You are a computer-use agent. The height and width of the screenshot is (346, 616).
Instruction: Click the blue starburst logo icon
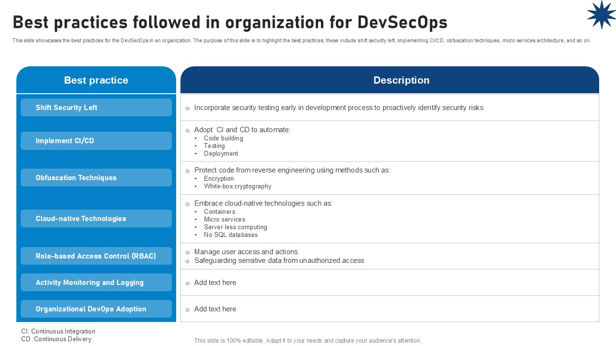(x=601, y=14)
